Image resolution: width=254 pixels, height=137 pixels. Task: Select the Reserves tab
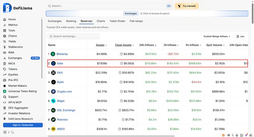[x=86, y=21]
